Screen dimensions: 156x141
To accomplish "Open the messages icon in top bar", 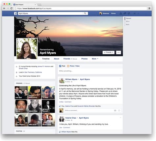I will (x=125, y=14).
